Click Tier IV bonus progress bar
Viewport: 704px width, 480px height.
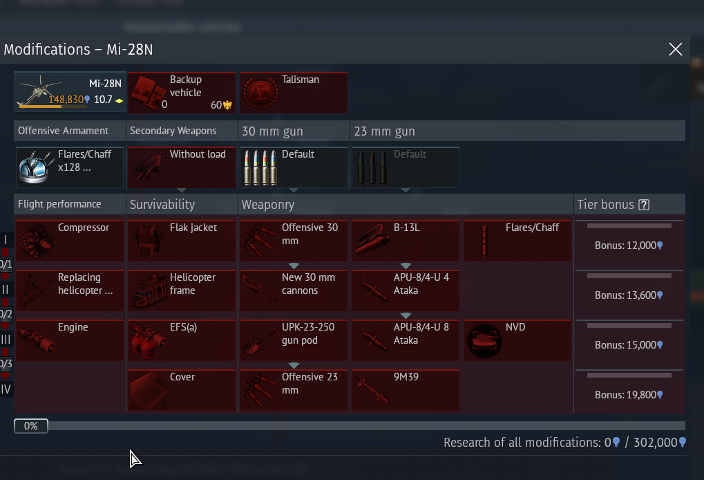coord(629,376)
